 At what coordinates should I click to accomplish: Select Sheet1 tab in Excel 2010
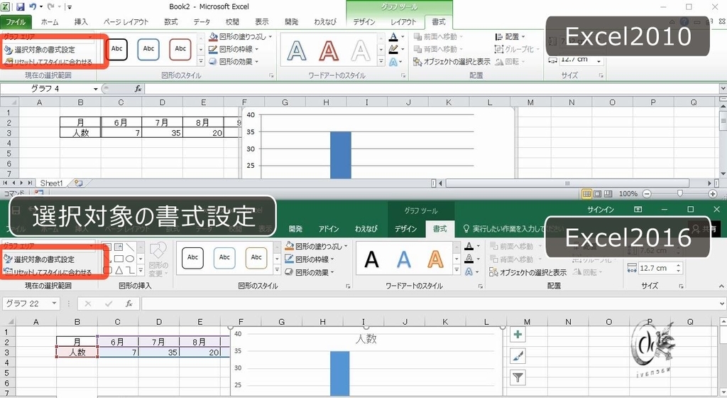point(51,183)
